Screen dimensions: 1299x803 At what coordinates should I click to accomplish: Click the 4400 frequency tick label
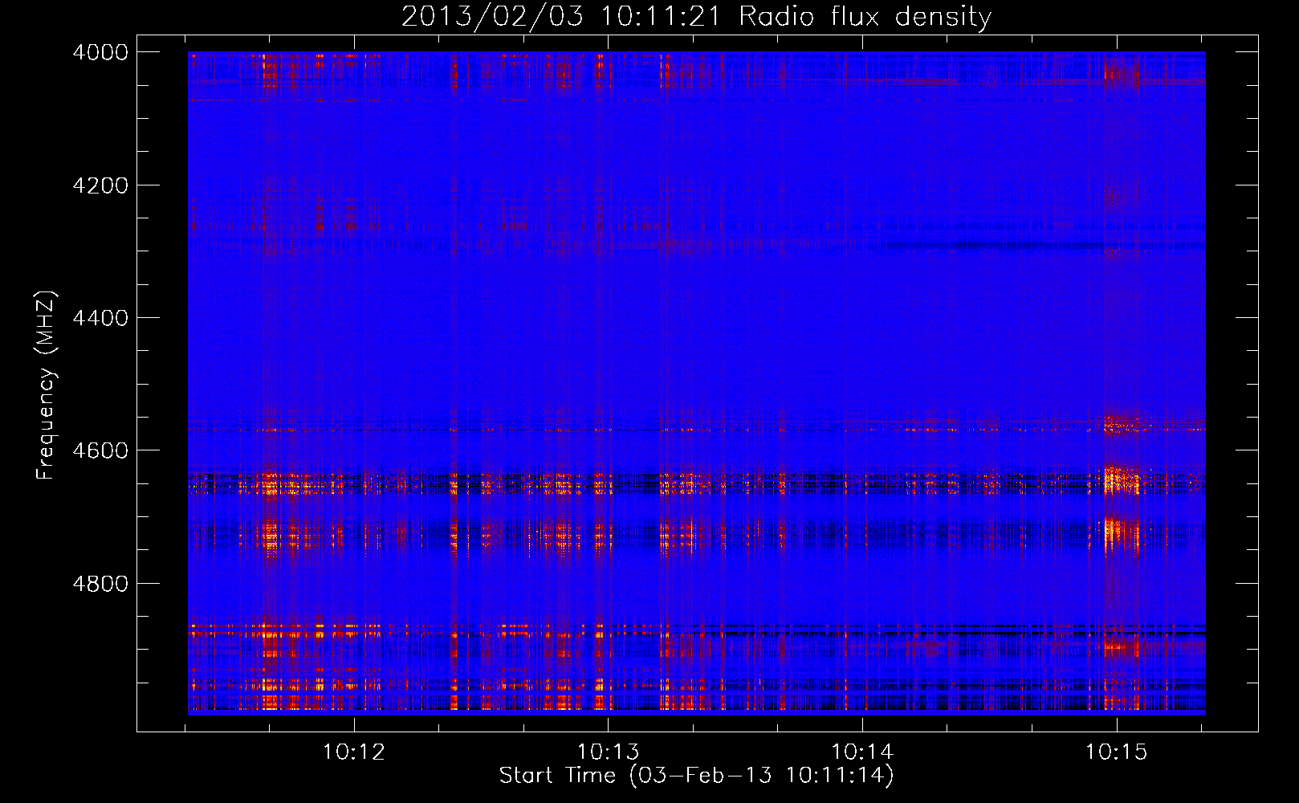pos(100,318)
